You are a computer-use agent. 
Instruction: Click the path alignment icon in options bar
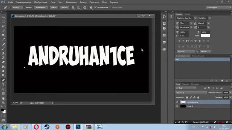pos(79,7)
